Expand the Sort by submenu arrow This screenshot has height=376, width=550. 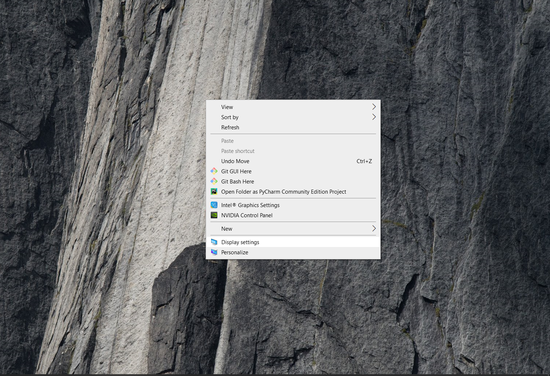tap(374, 117)
